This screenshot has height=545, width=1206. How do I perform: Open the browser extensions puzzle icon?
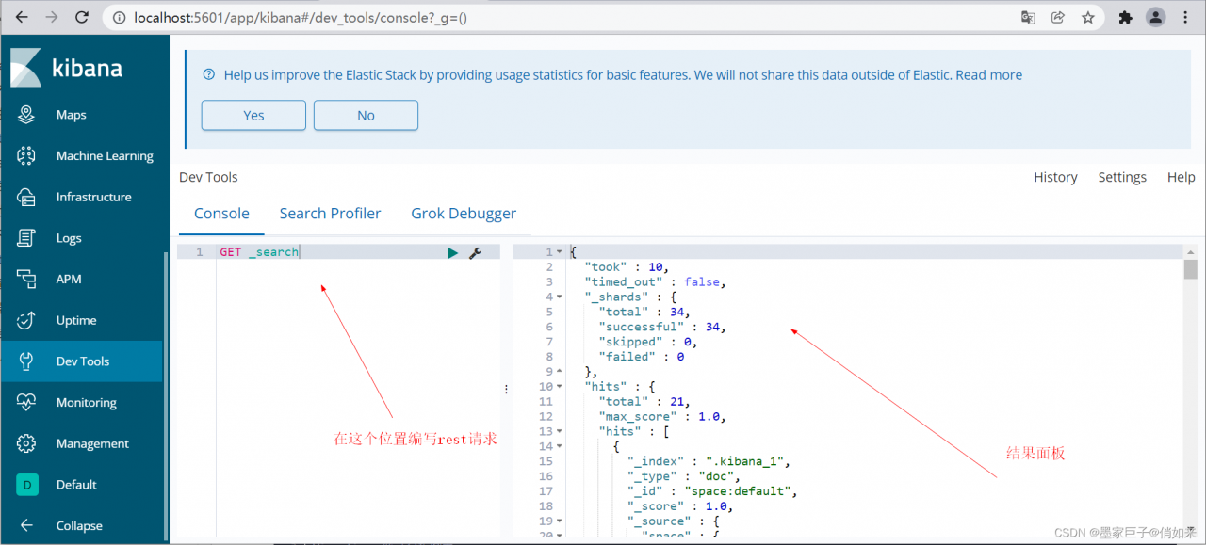(x=1125, y=17)
